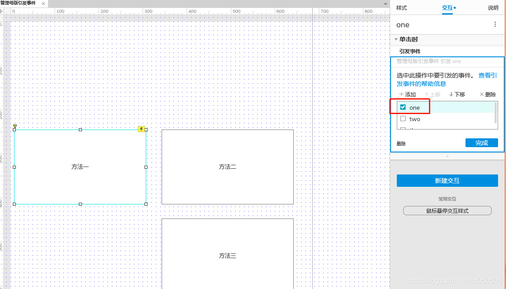506x289 pixels.
Task: Click the plus icon below action panel
Action: (447, 156)
